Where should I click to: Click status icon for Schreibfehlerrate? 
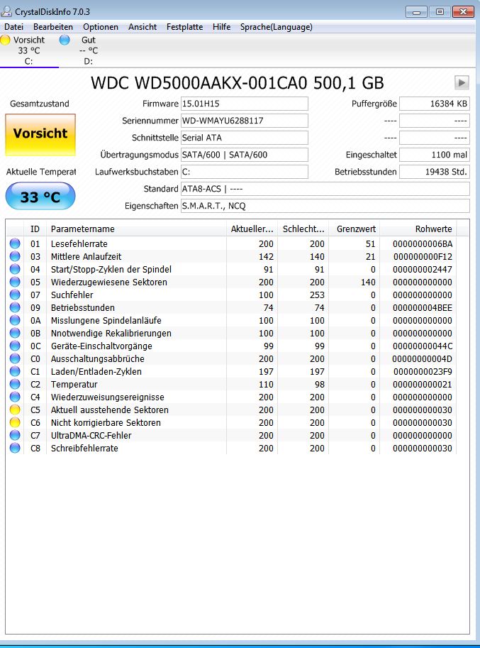click(15, 449)
